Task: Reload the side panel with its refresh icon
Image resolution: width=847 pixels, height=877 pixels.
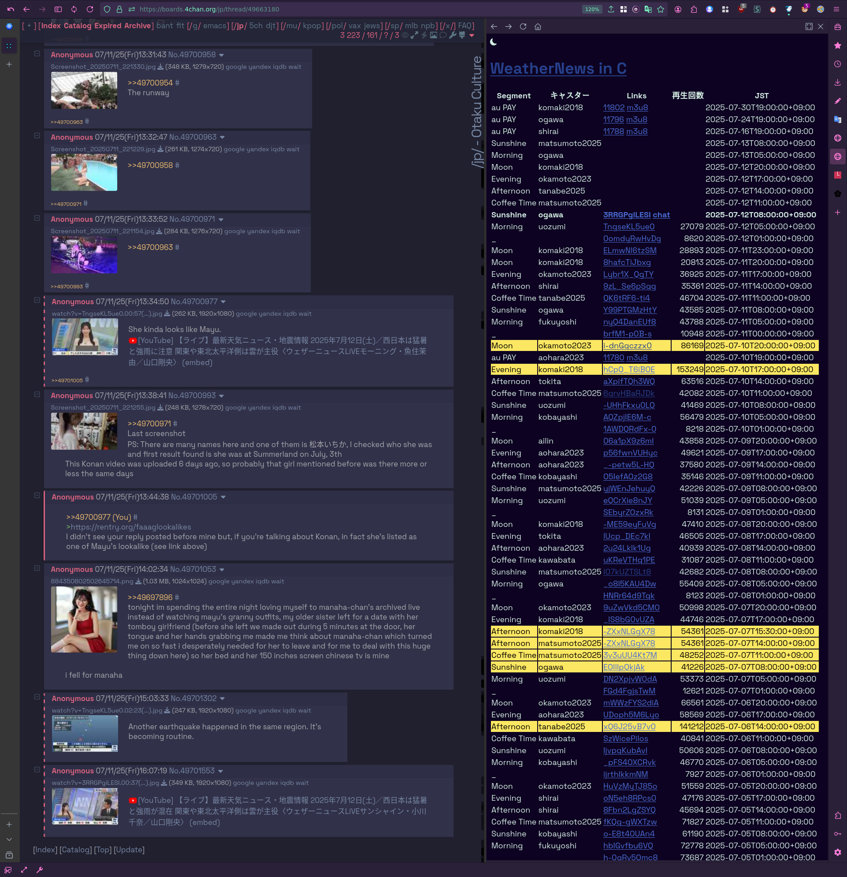Action: tap(523, 26)
